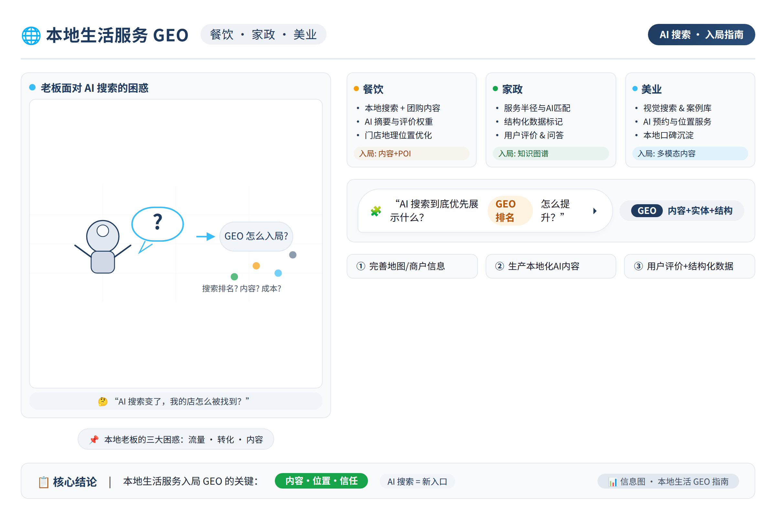The image size is (776, 517).
Task: Click the orange dot beside 餐饮 heading
Action: (x=356, y=88)
